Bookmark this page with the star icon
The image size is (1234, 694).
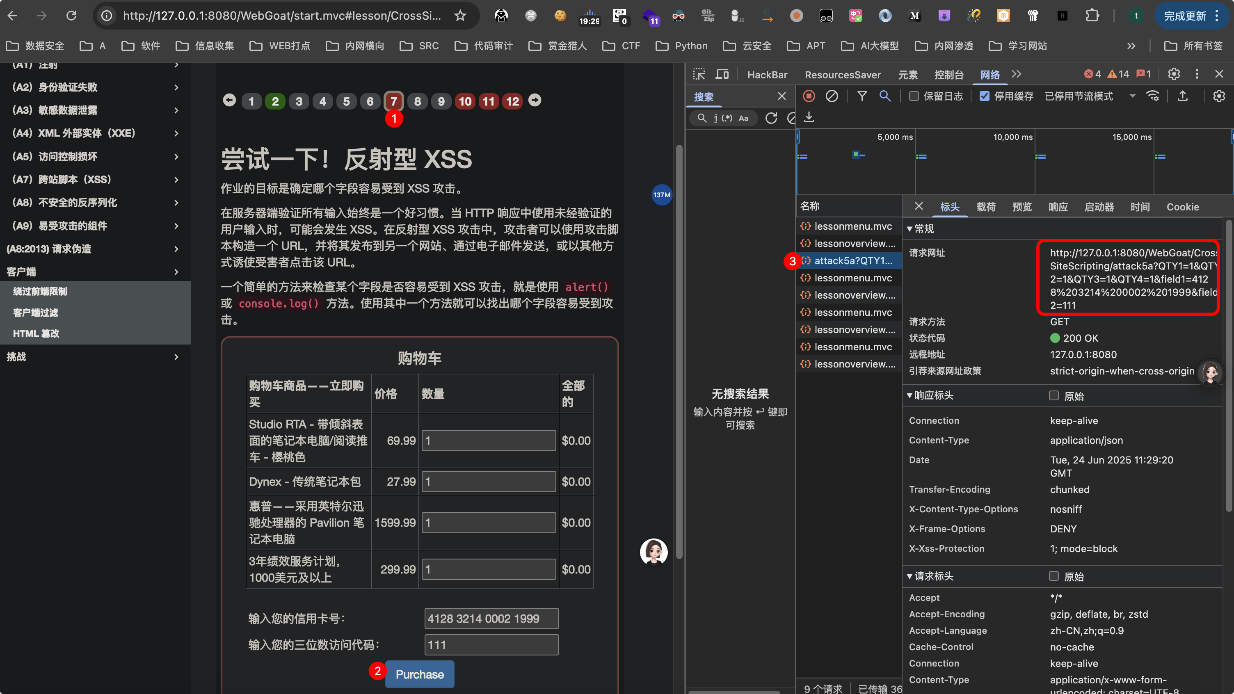click(x=460, y=15)
